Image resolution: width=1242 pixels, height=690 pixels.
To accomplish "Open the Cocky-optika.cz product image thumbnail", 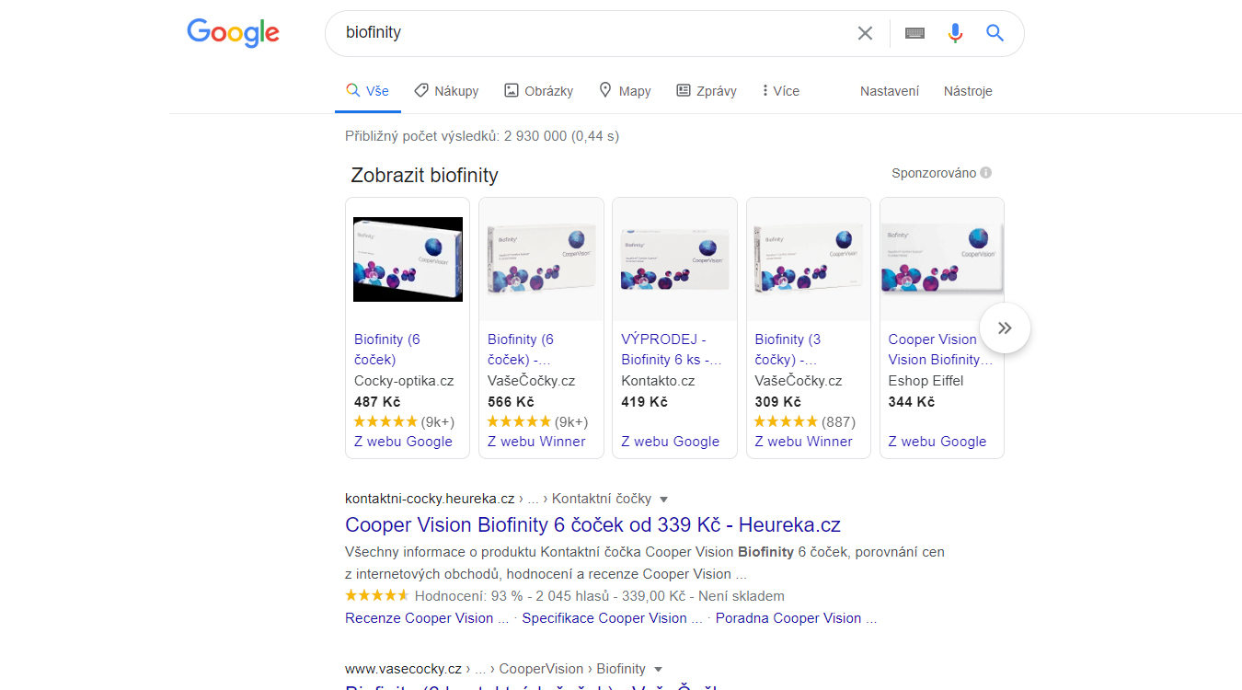I will click(x=408, y=259).
